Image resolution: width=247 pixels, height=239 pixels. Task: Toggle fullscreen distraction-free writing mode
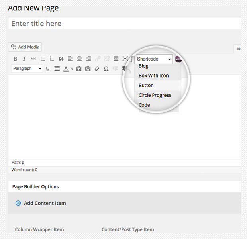coord(125,59)
